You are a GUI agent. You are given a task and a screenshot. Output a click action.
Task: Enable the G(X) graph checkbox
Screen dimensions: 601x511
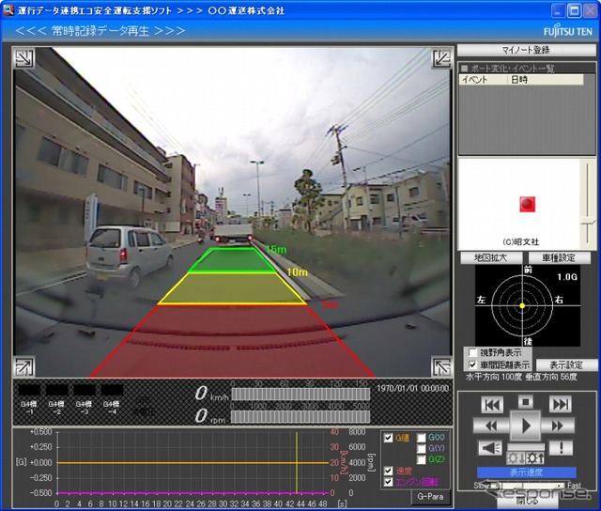[422, 438]
